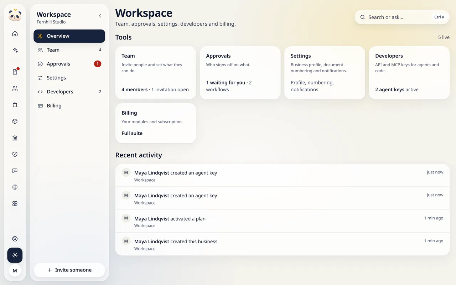The width and height of the screenshot is (456, 285).
Task: Click '1 waiting for you' text
Action: click(226, 83)
